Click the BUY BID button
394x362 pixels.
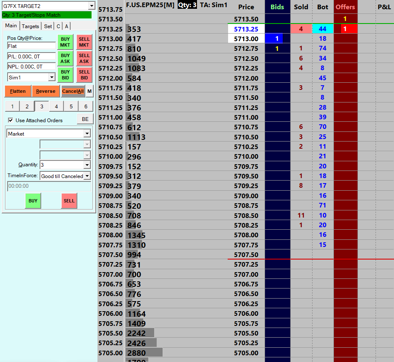click(x=65, y=75)
